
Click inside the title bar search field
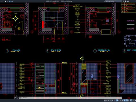click(114, 1)
